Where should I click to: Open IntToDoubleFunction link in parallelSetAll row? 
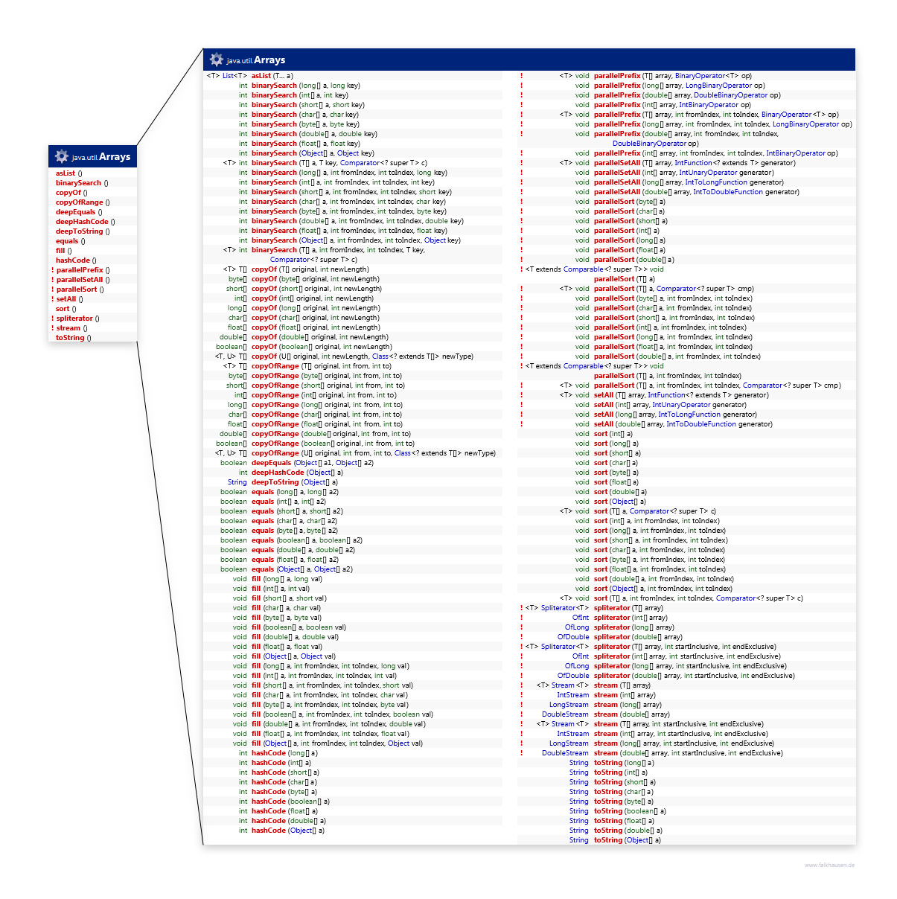[x=728, y=192]
